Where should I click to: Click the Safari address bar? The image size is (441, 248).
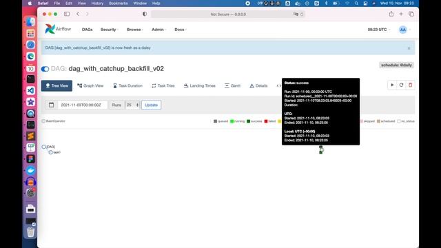coord(228,14)
